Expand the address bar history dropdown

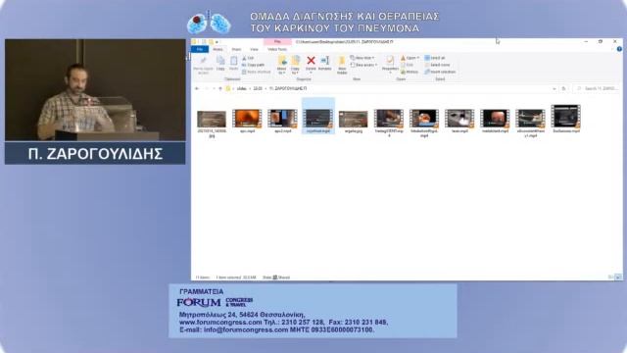coord(555,88)
